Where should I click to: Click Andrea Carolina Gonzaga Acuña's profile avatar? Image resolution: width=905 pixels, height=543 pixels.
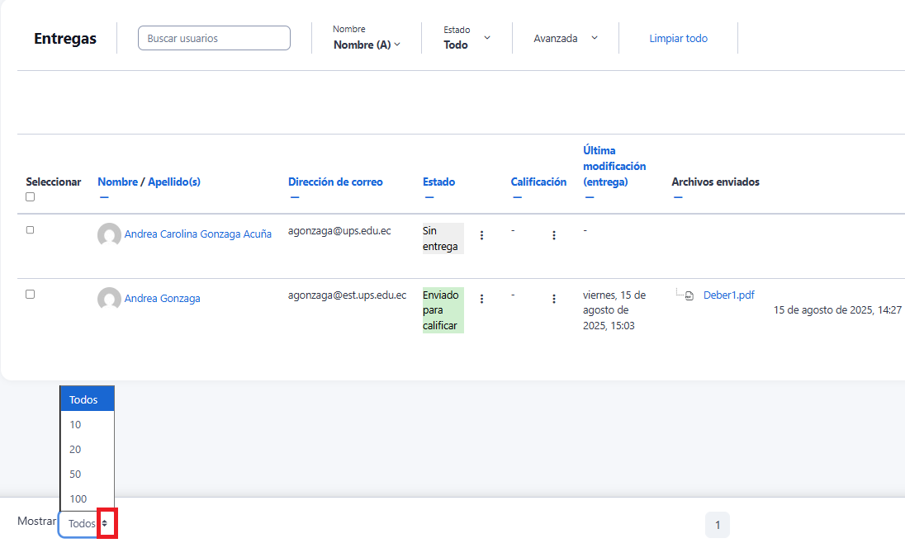coord(109,235)
